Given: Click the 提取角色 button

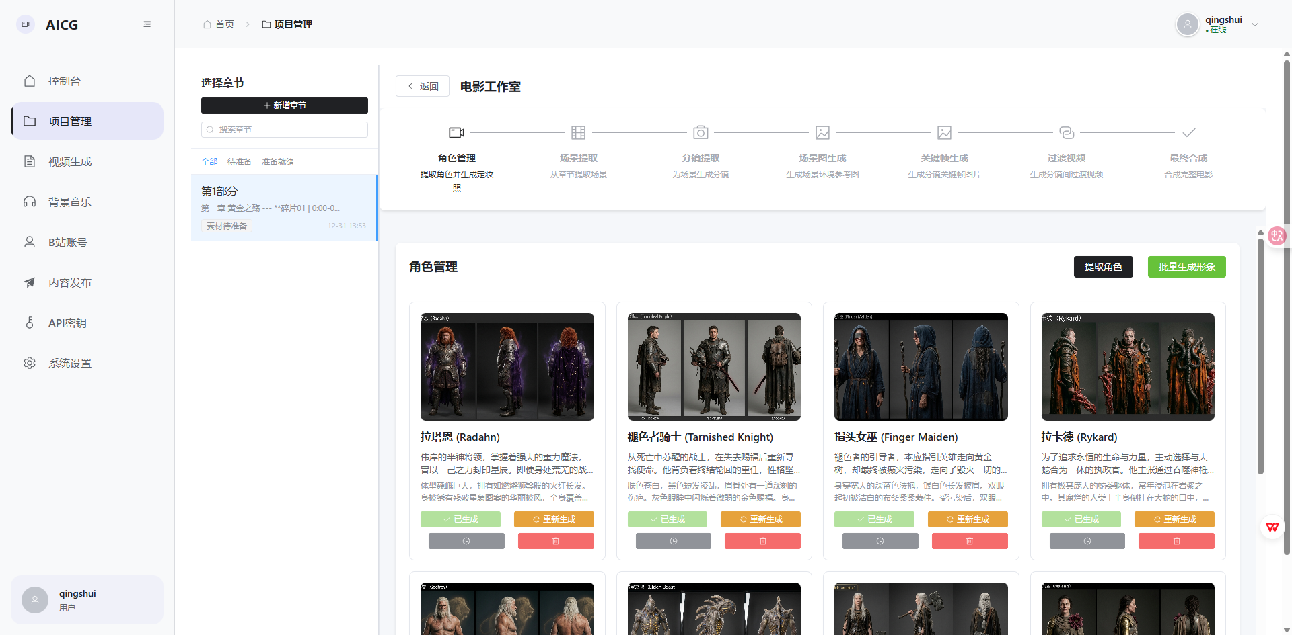Looking at the screenshot, I should [x=1104, y=267].
